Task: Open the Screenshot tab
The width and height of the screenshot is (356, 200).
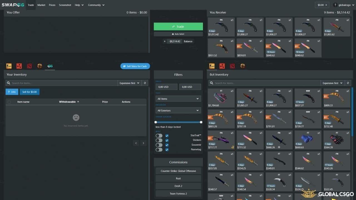Action: tap(65, 5)
